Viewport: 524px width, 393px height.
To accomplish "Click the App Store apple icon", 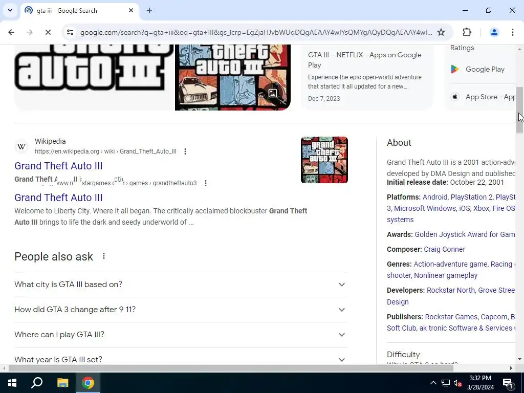I will (x=455, y=97).
